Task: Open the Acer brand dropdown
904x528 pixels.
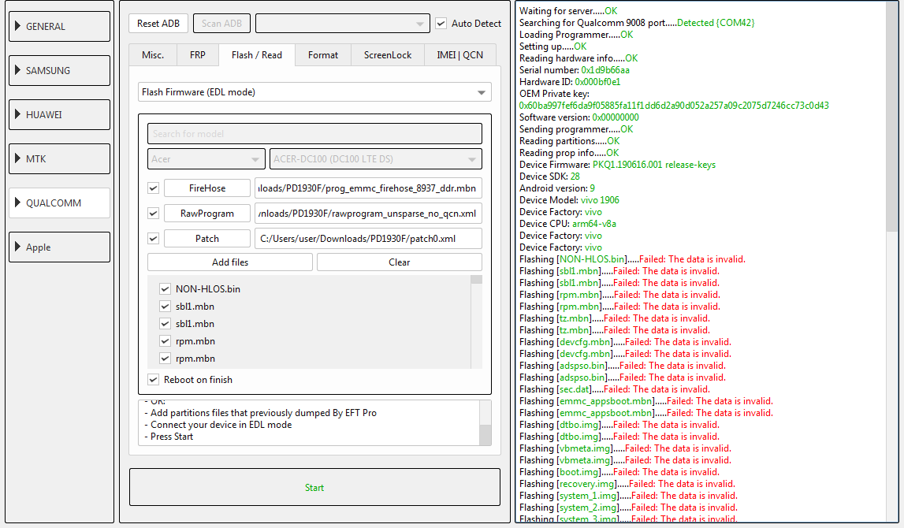Action: pyautogui.click(x=206, y=159)
